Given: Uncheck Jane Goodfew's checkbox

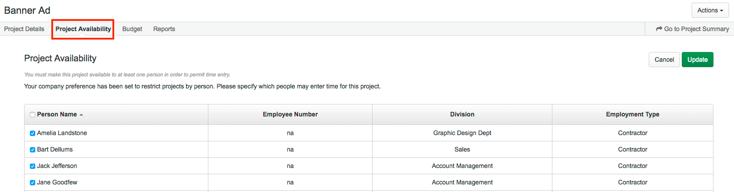Looking at the screenshot, I should [33, 183].
